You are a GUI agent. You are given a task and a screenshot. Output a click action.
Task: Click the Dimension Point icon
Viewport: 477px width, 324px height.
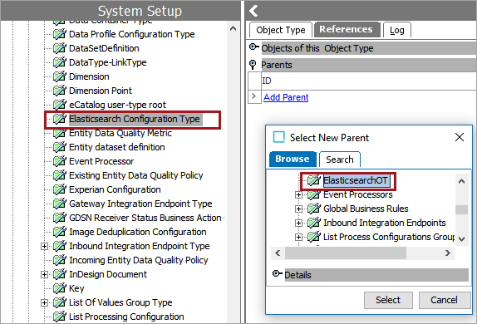coord(59,91)
